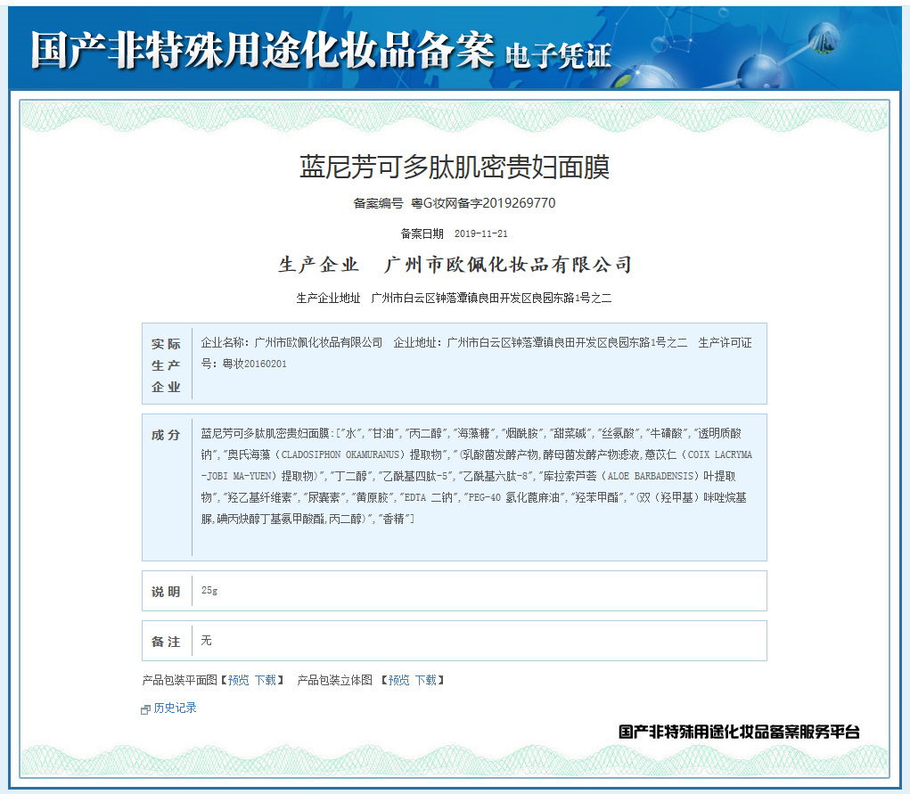Click the 历史记录 expand icon
Screen dimensions: 910x794
pyautogui.click(x=146, y=709)
